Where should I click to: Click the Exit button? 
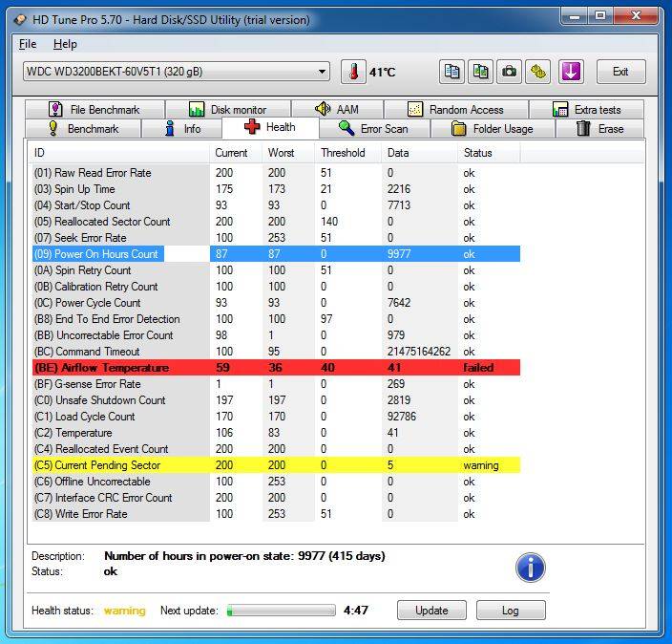[x=621, y=72]
